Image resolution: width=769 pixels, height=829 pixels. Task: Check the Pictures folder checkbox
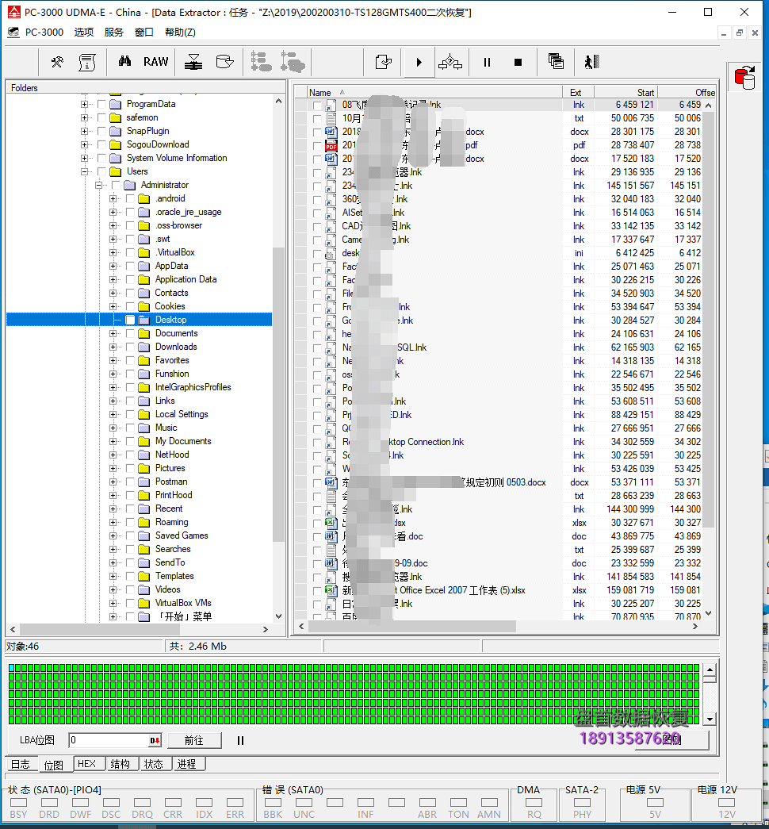point(130,468)
